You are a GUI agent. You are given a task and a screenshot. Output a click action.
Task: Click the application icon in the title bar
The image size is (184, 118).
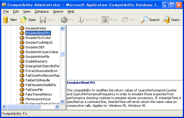click(4, 5)
